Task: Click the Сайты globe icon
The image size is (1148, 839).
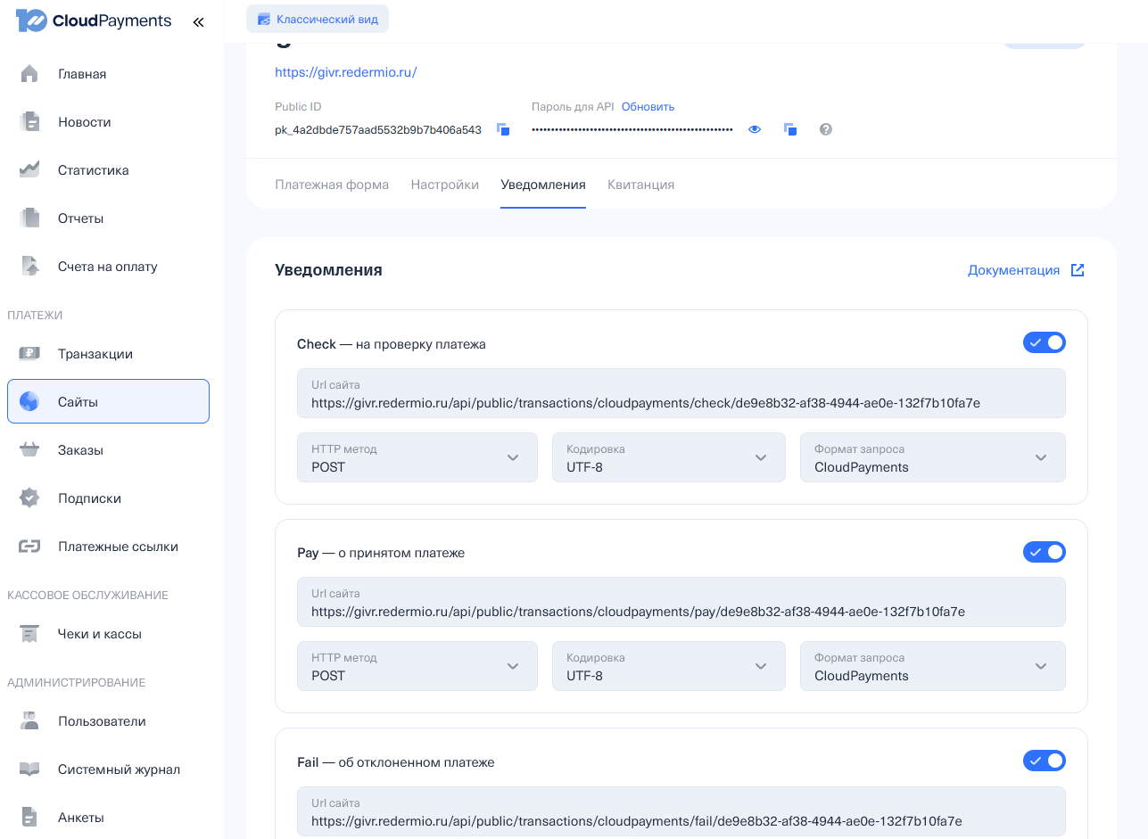Action: click(x=29, y=402)
